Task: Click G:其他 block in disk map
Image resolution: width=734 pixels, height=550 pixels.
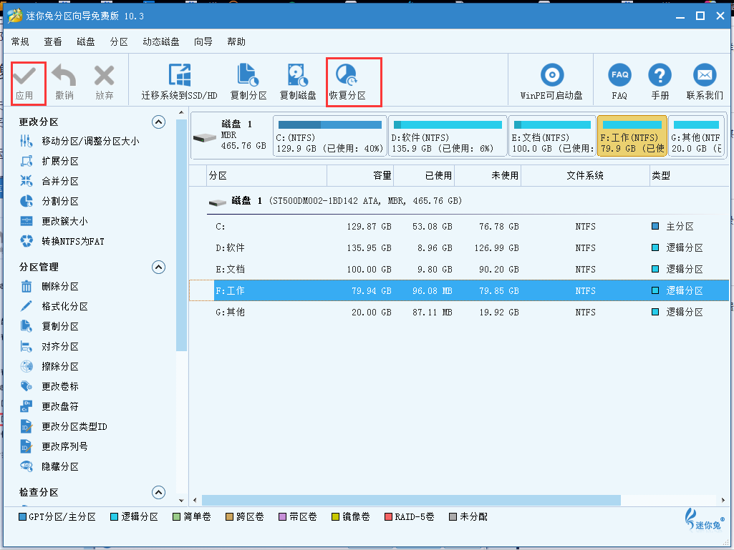Action: tap(697, 136)
